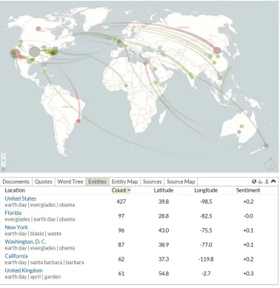Image resolution: width=280 pixels, height=288 pixels.
Task: Select 'earth day | april | garden' keywords
Action: click(33, 277)
